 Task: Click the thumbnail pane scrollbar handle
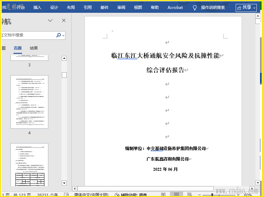pyautogui.click(x=64, y=75)
